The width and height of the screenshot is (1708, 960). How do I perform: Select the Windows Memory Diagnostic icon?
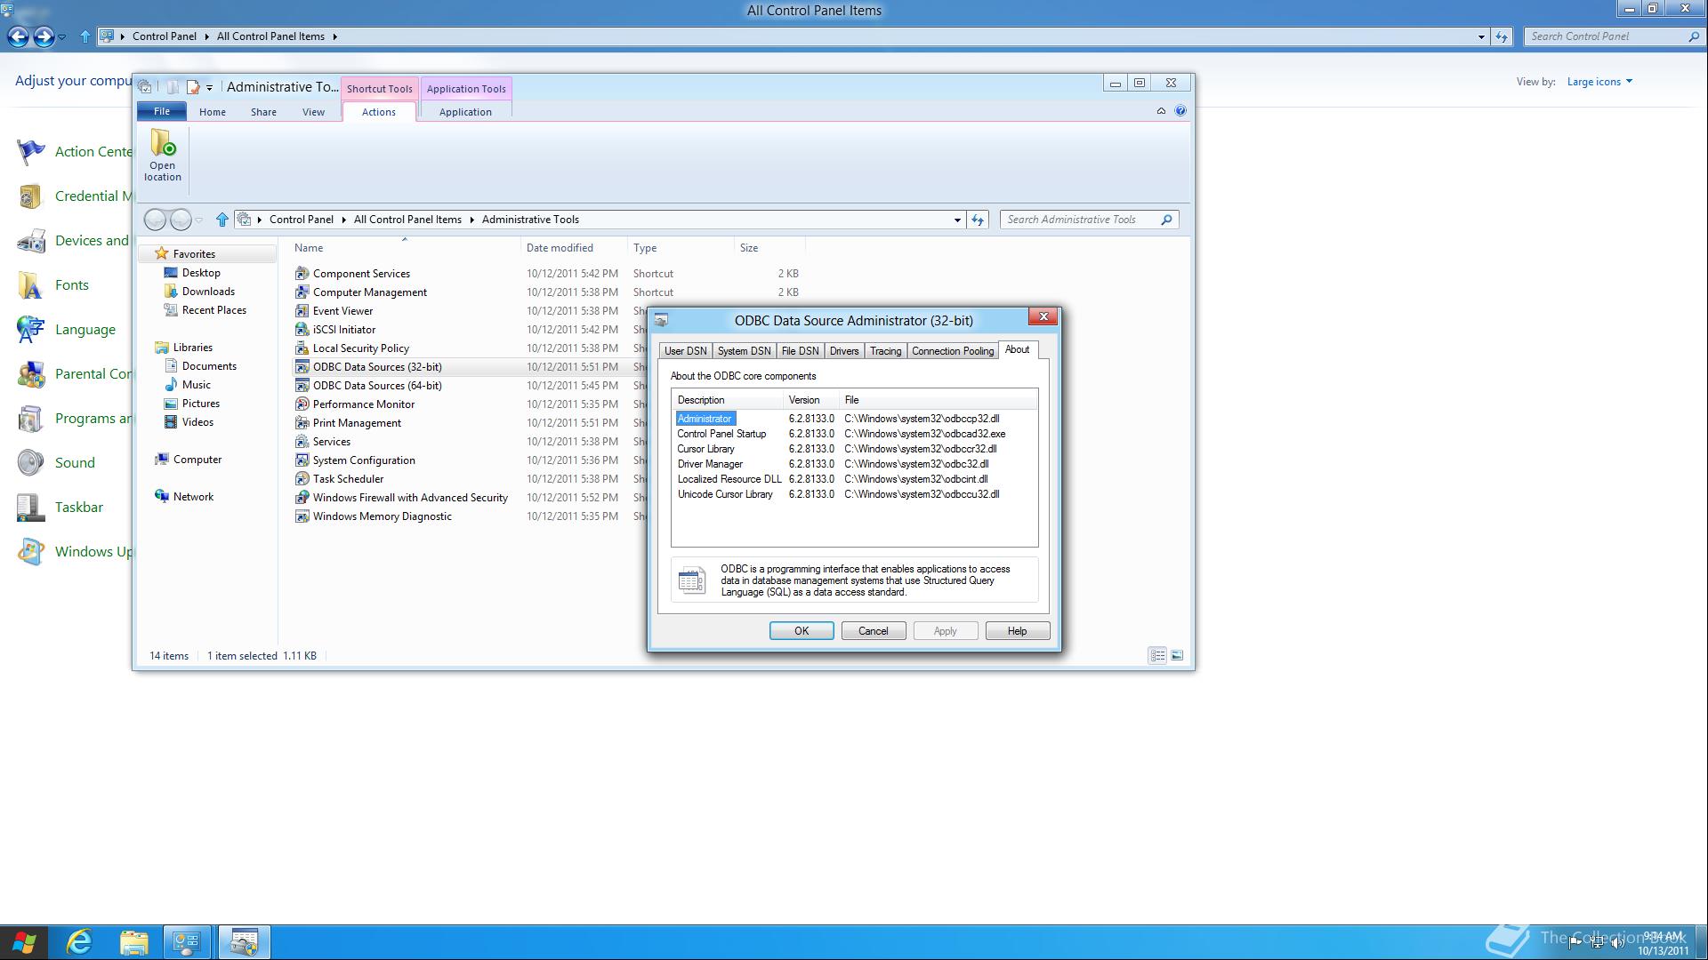click(x=302, y=516)
